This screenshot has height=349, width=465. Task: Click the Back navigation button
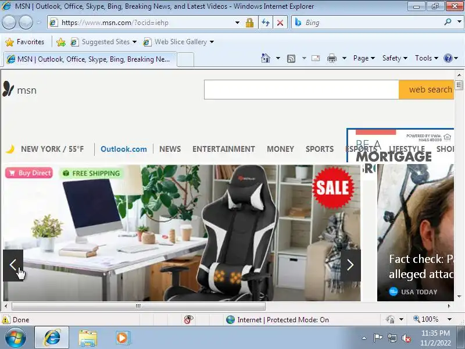[x=9, y=22]
